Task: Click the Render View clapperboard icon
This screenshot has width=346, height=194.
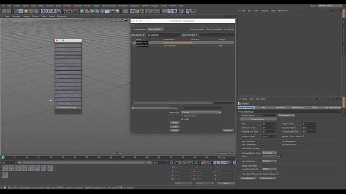Action: point(65,11)
